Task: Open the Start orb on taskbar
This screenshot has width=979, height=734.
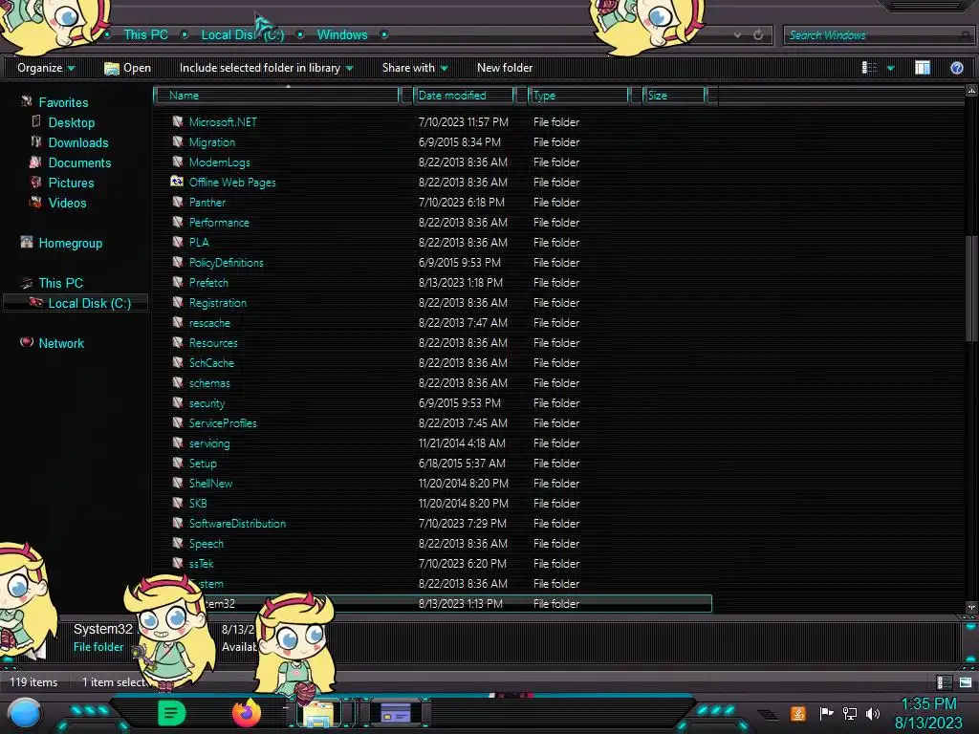Action: 25,714
